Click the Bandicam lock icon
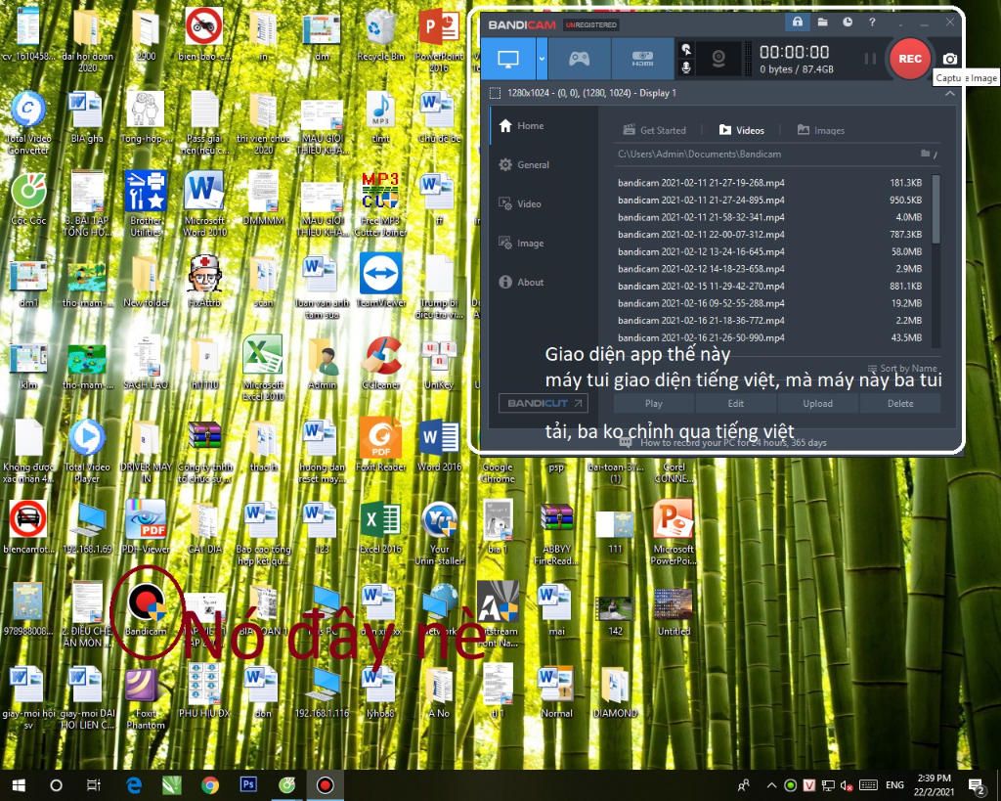 (798, 22)
